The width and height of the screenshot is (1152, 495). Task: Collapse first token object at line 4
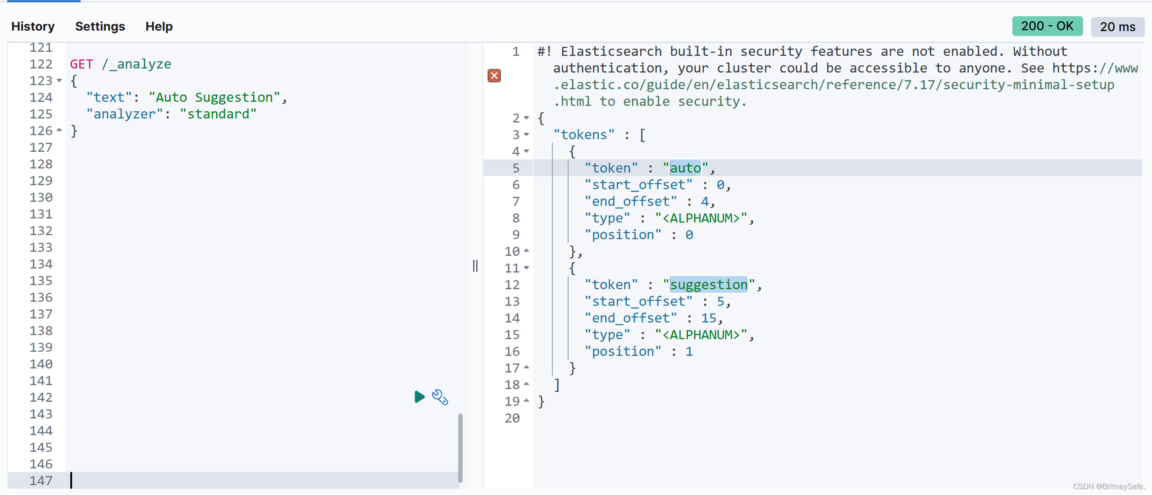tap(526, 151)
